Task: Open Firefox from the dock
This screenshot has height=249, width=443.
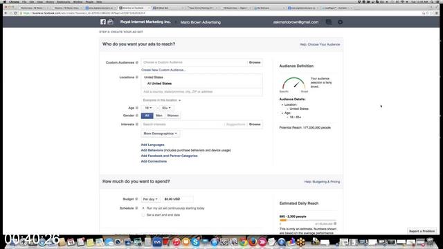Action: tap(253, 242)
